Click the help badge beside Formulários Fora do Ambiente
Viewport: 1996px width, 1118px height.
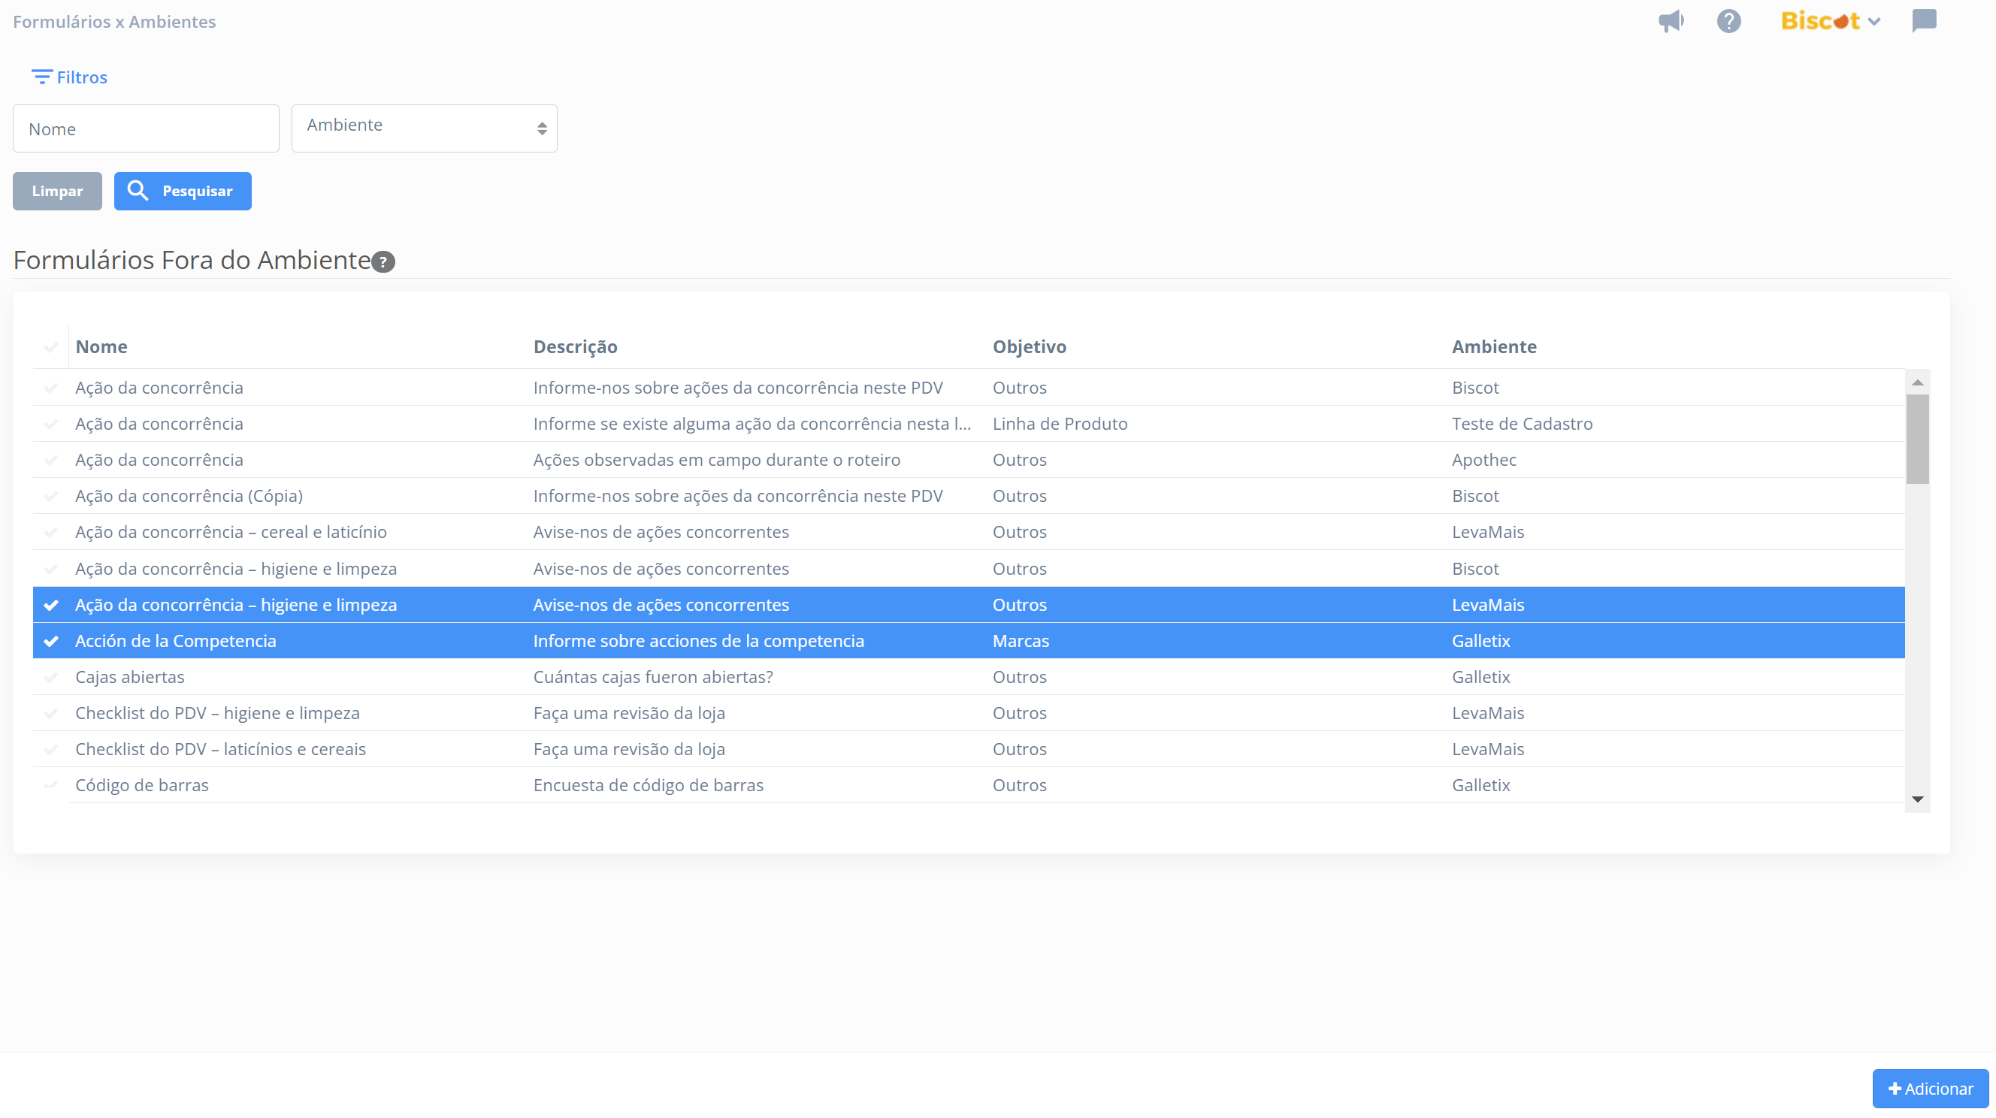coord(383,262)
